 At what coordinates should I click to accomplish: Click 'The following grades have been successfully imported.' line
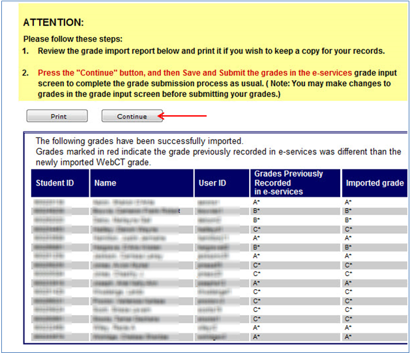click(x=139, y=141)
